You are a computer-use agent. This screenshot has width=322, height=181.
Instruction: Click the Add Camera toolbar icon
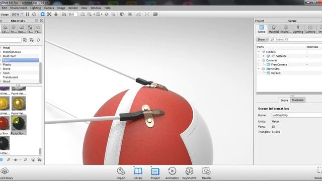click(x=83, y=14)
